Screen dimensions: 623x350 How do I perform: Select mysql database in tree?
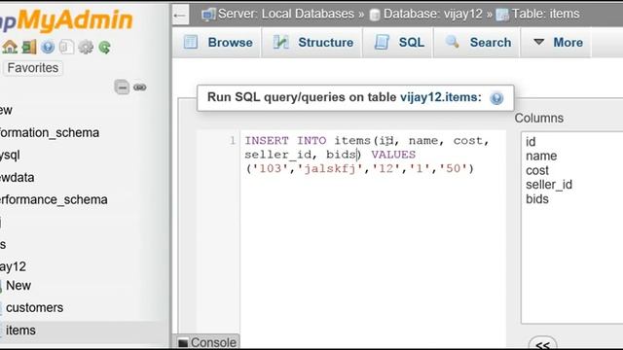[10, 155]
